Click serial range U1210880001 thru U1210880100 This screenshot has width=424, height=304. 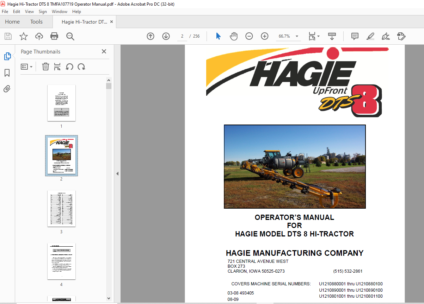(x=351, y=284)
